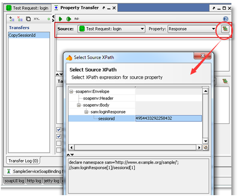Open the Transfer Log (0) tab

click(23, 161)
